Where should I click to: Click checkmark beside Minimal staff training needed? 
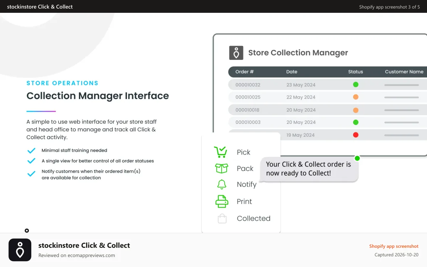click(31, 150)
